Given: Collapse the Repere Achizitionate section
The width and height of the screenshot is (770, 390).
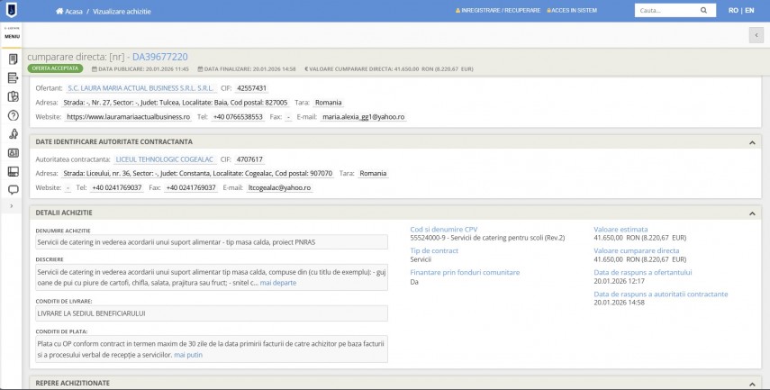Looking at the screenshot, I should pos(752,383).
